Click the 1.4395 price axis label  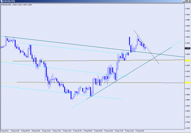[187, 31]
